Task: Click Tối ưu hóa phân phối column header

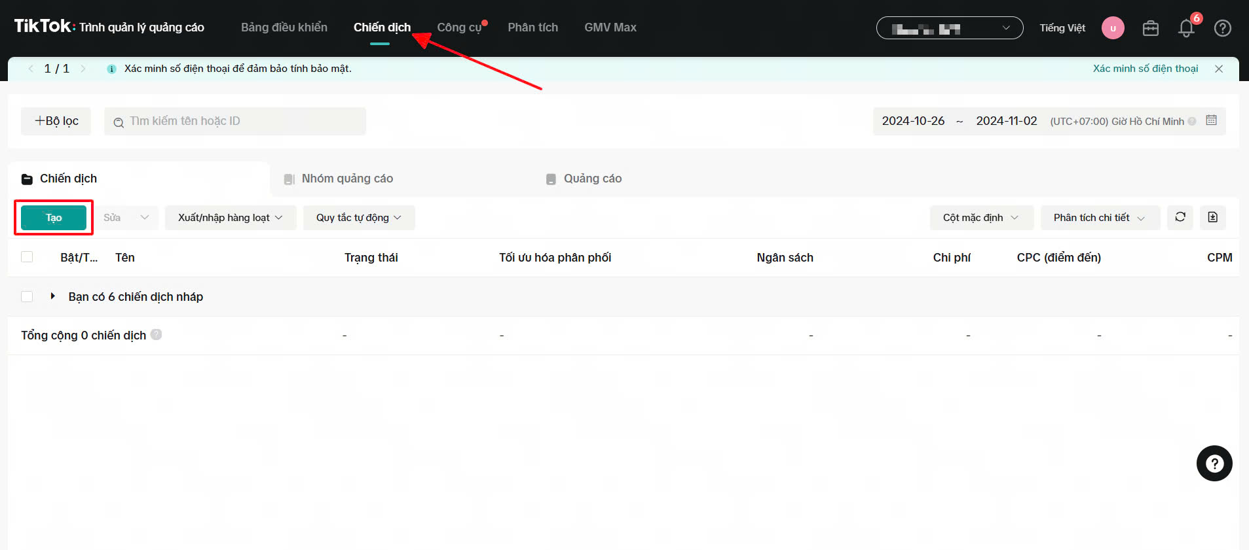Action: [x=555, y=258]
